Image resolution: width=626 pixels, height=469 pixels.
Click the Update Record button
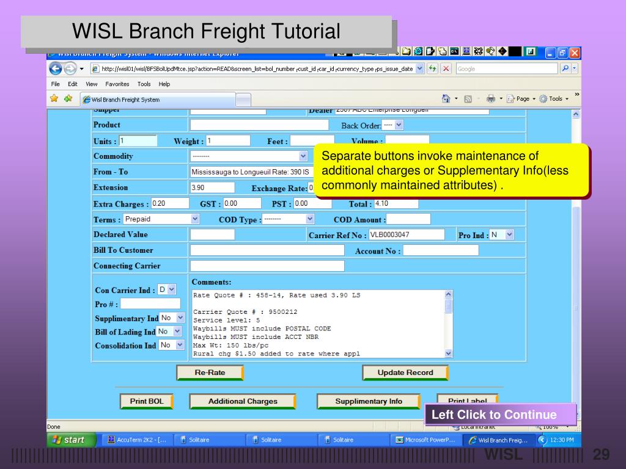405,373
